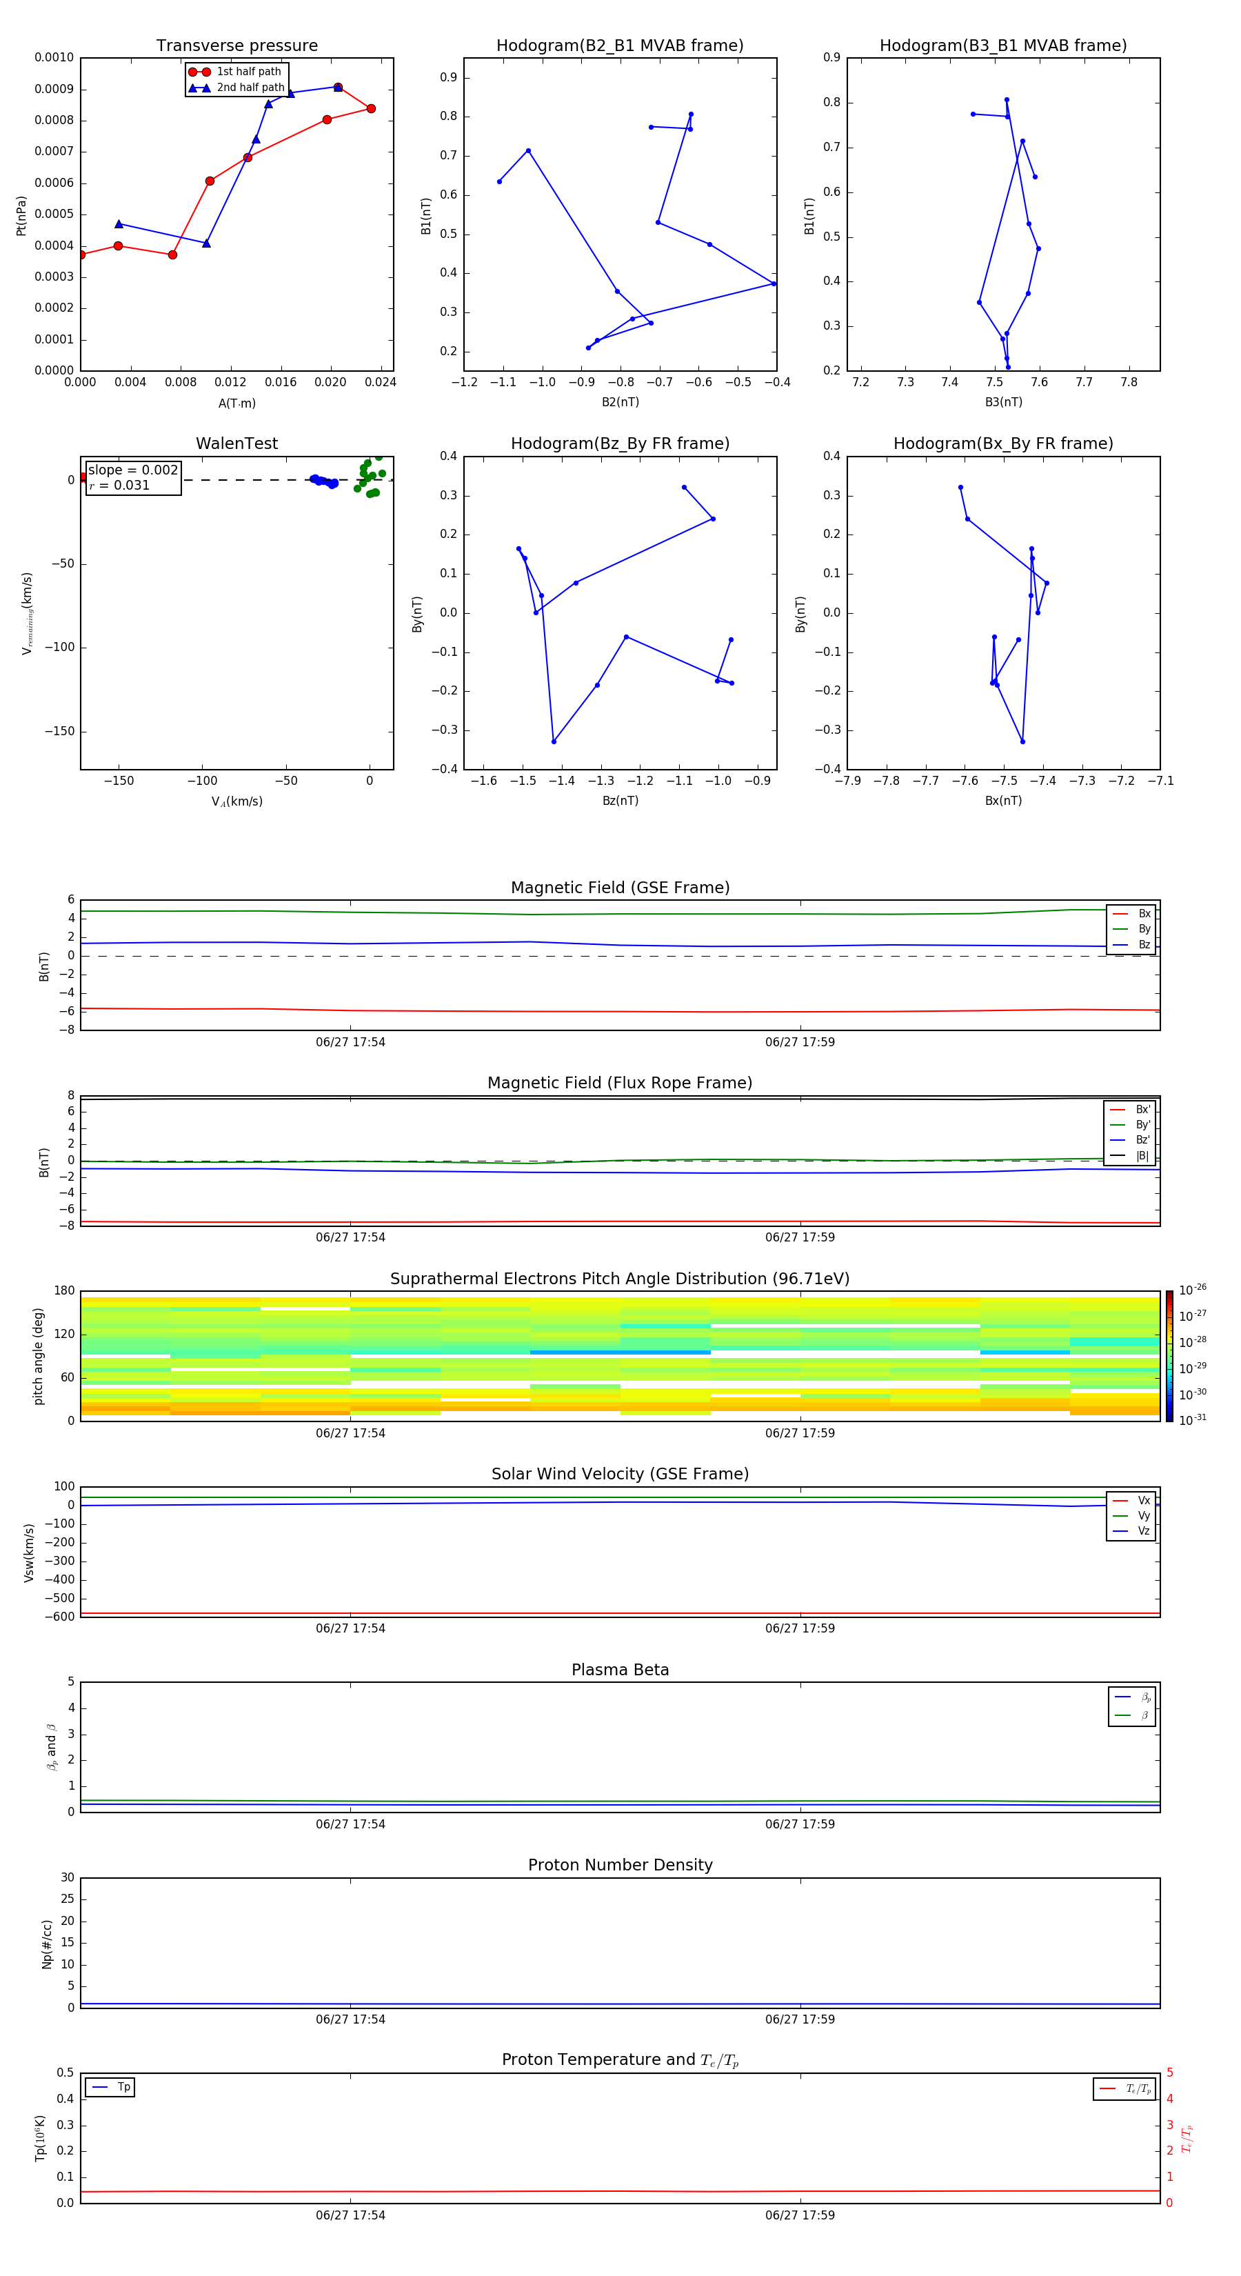This screenshot has height=2276, width=1241.
Task: Click the 'Solar Wind Velocity (GSE Frame)' title
Action: click(x=620, y=1474)
